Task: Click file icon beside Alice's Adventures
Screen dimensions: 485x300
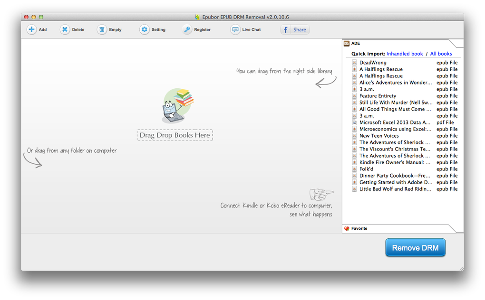Action: tap(354, 83)
